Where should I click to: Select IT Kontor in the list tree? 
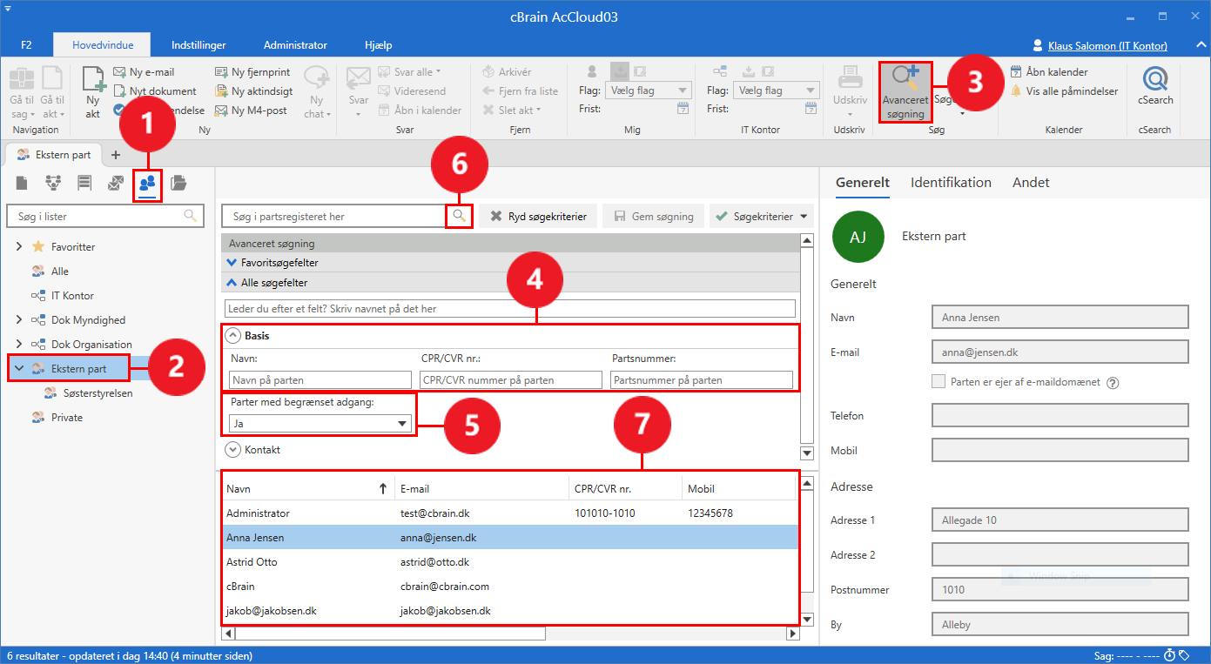click(72, 296)
